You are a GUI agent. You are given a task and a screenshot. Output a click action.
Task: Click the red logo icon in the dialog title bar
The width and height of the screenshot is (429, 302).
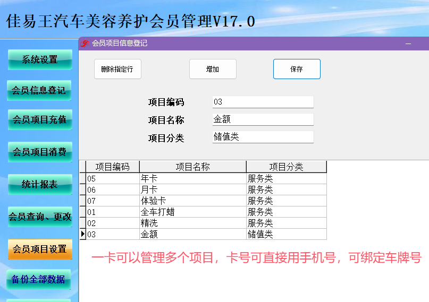[85, 43]
